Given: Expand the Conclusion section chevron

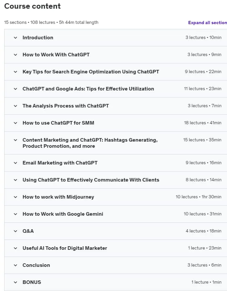Looking at the screenshot, I should [x=15, y=265].
